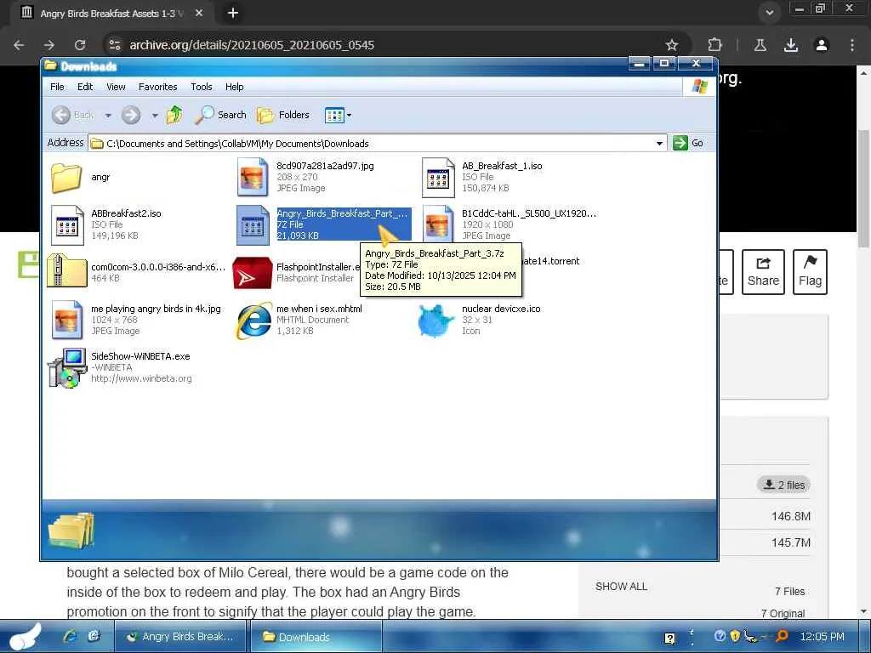Select 'me playing angry birds in 4k.jpg' icon
871x653 pixels.
coord(67,320)
